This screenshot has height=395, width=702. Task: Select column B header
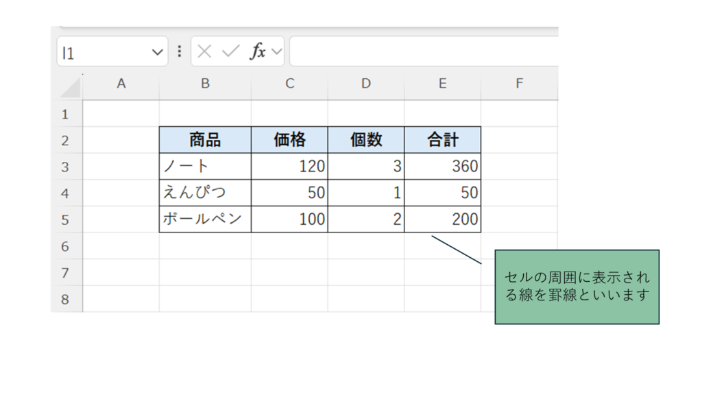(x=205, y=84)
